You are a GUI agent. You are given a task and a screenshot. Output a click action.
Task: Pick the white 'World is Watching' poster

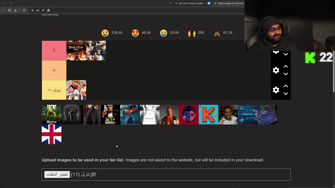[x=150, y=115]
